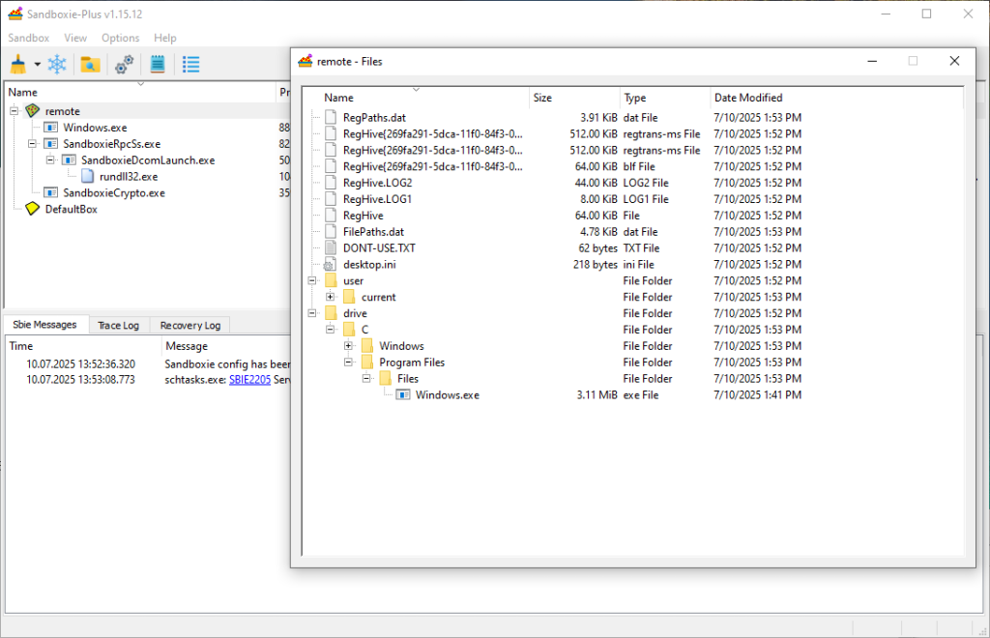The image size is (990, 638).
Task: Open settings via the gears toolbar icon
Action: [124, 64]
